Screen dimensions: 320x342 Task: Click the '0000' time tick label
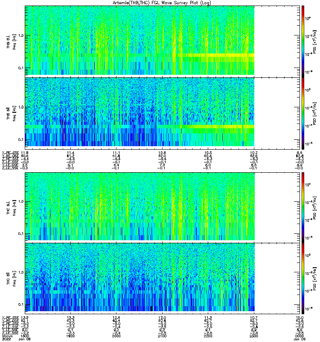pos(300,336)
